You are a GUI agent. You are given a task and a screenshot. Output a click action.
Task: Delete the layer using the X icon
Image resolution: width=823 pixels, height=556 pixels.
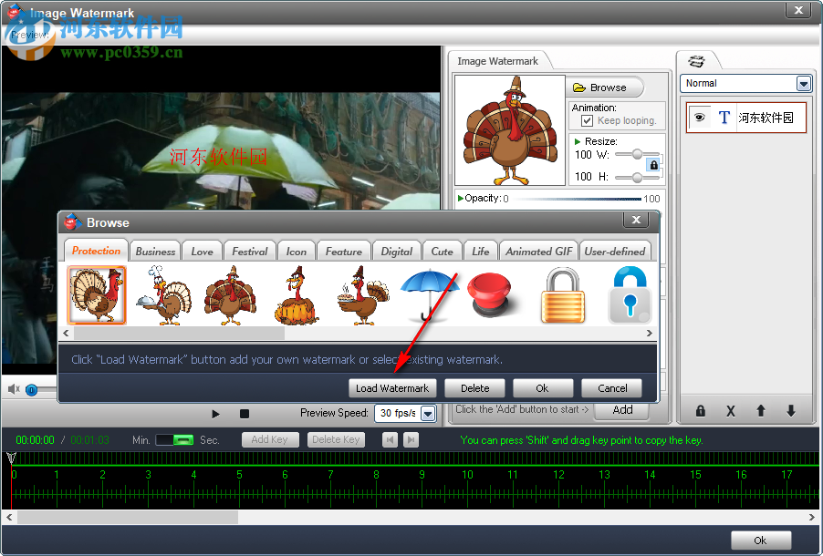click(x=730, y=411)
